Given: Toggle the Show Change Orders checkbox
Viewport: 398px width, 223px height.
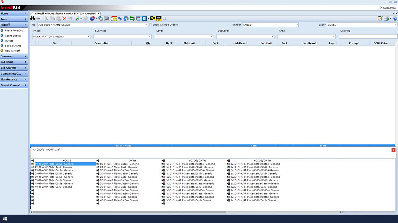Looking at the screenshot, I should (151, 25).
